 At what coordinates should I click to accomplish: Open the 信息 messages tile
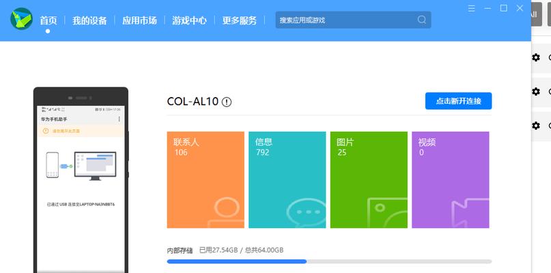coord(287,180)
